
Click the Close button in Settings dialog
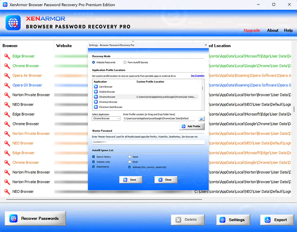pyautogui.click(x=166, y=180)
